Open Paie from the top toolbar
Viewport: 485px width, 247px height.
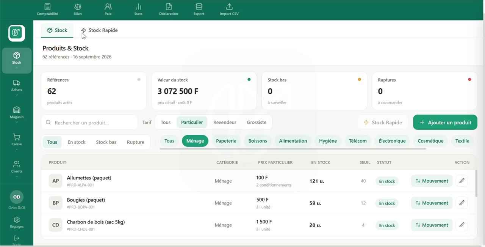coord(108,9)
